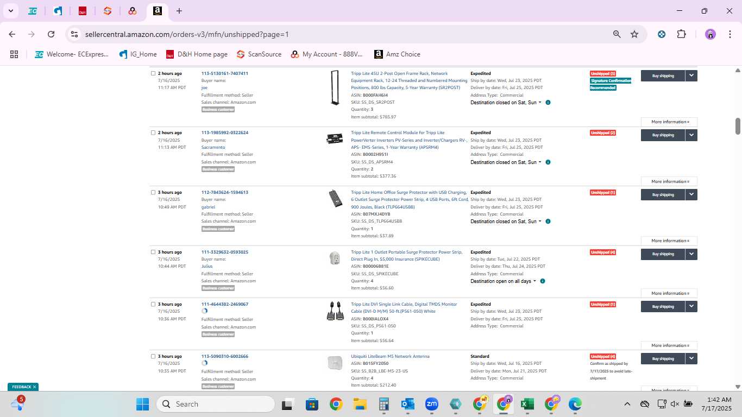
Task: Expand Buy shipping arrow for TLP664USBB order
Action: point(691,194)
